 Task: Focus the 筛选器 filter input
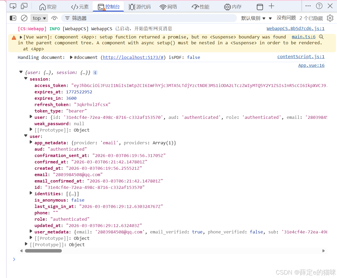149,18
